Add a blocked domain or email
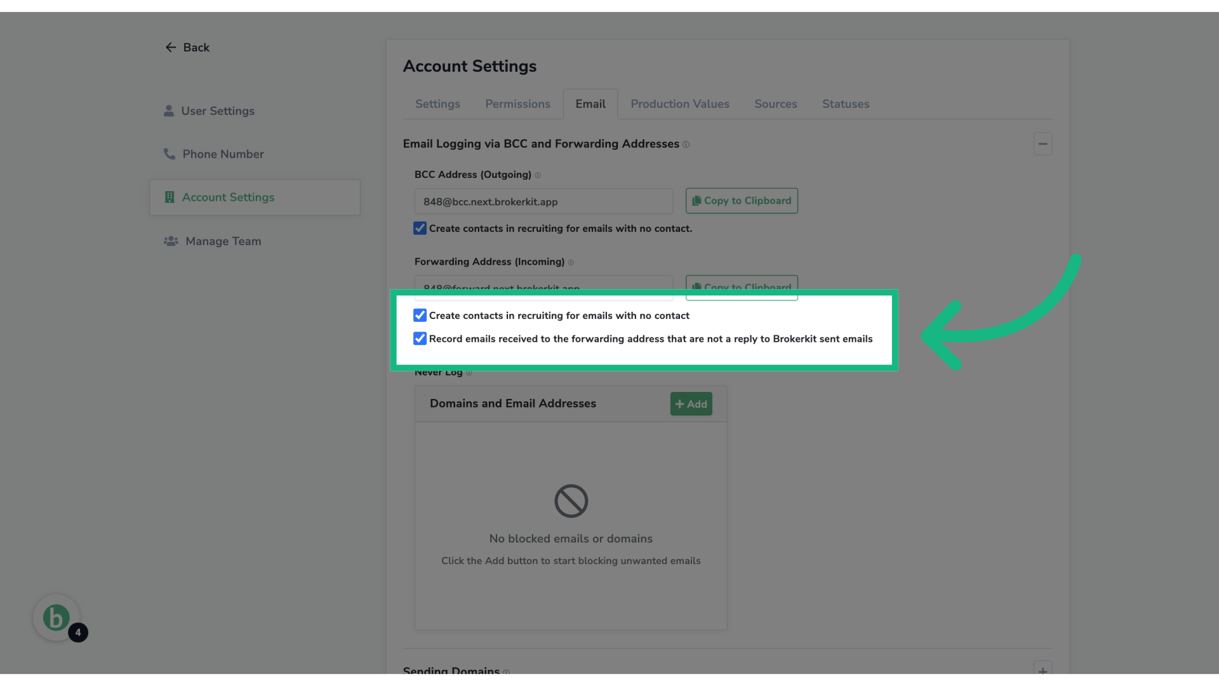Viewport: 1219px width, 686px height. click(691, 404)
